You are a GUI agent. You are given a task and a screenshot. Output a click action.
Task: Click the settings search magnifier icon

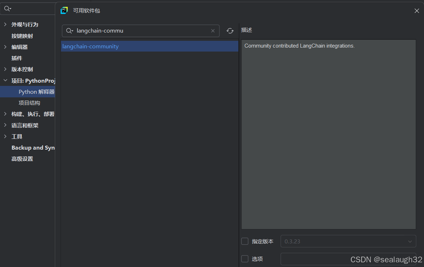[x=8, y=9]
